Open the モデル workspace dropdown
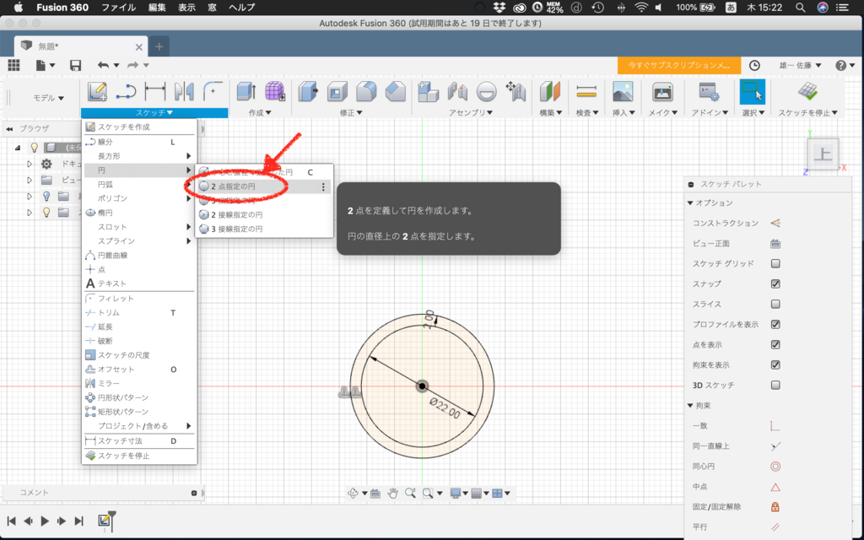Image resolution: width=864 pixels, height=540 pixels. [x=48, y=98]
